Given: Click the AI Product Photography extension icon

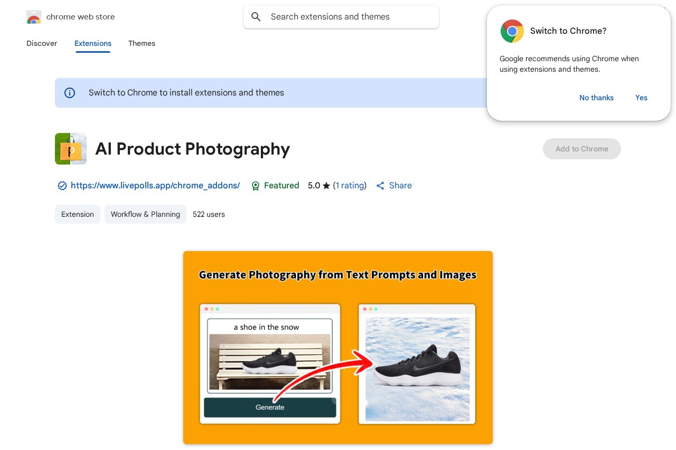Looking at the screenshot, I should click(x=71, y=149).
